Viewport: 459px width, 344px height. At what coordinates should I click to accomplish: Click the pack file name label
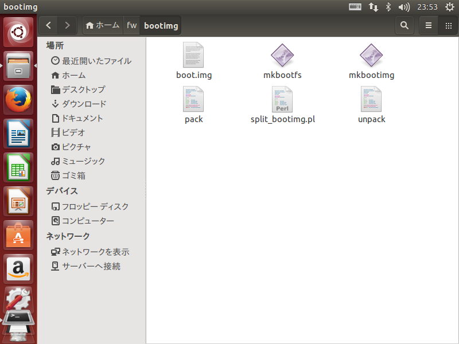193,119
